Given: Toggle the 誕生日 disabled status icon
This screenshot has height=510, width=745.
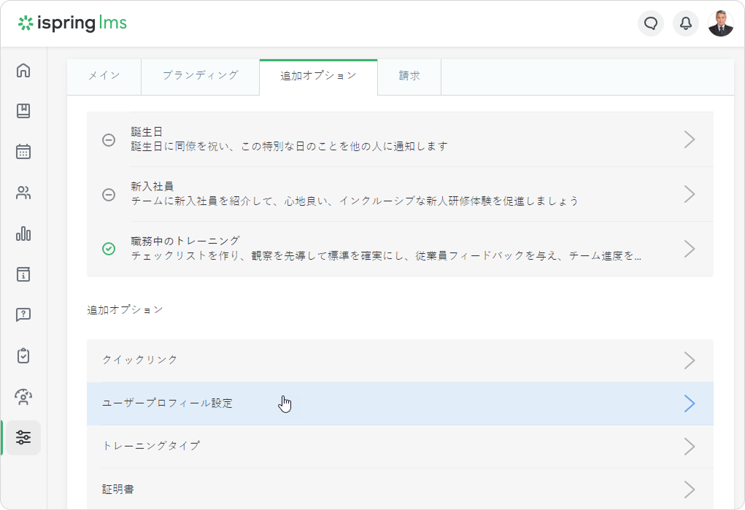Looking at the screenshot, I should point(108,139).
